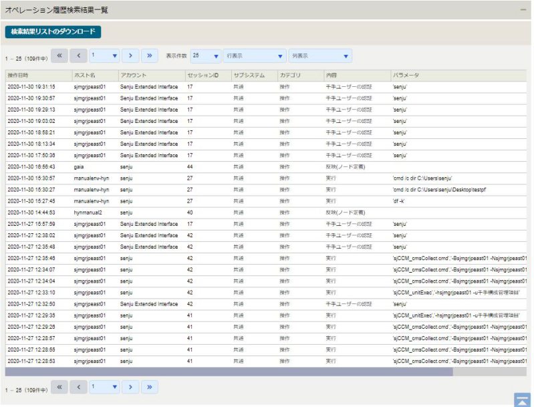Sort by セッションID column header
This screenshot has width=534, height=407.
208,76
